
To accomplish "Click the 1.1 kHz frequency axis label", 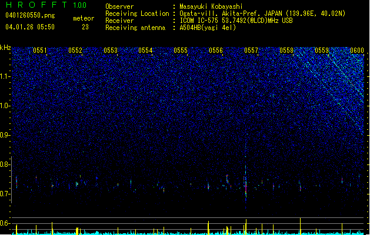I will (5, 76).
